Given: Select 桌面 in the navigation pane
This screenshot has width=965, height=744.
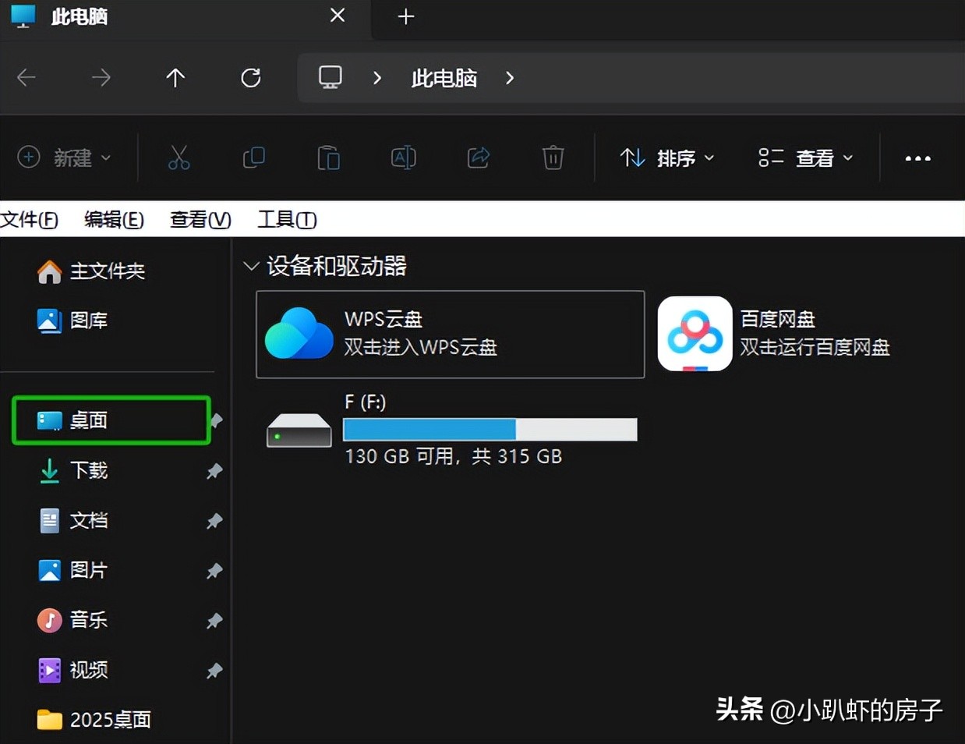Looking at the screenshot, I should (x=88, y=420).
